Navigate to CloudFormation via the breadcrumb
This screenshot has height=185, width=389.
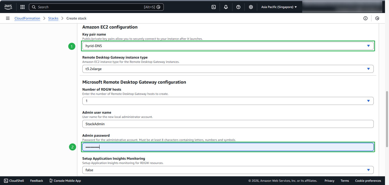(x=27, y=18)
